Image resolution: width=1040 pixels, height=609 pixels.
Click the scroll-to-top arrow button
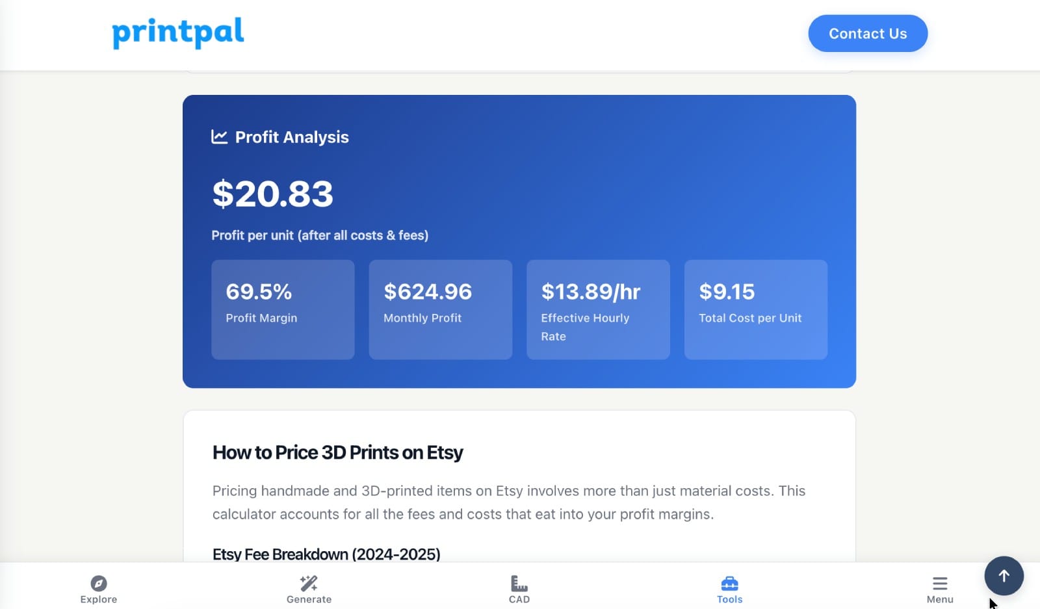pos(1004,576)
